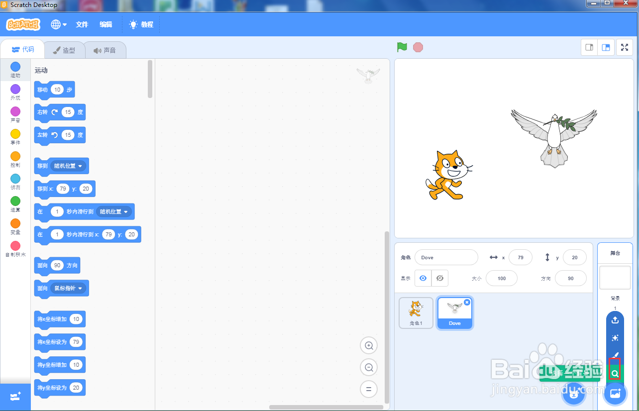Viewport: 639px width, 411px height.
Task: Open 教程 tutorials
Action: (x=141, y=24)
